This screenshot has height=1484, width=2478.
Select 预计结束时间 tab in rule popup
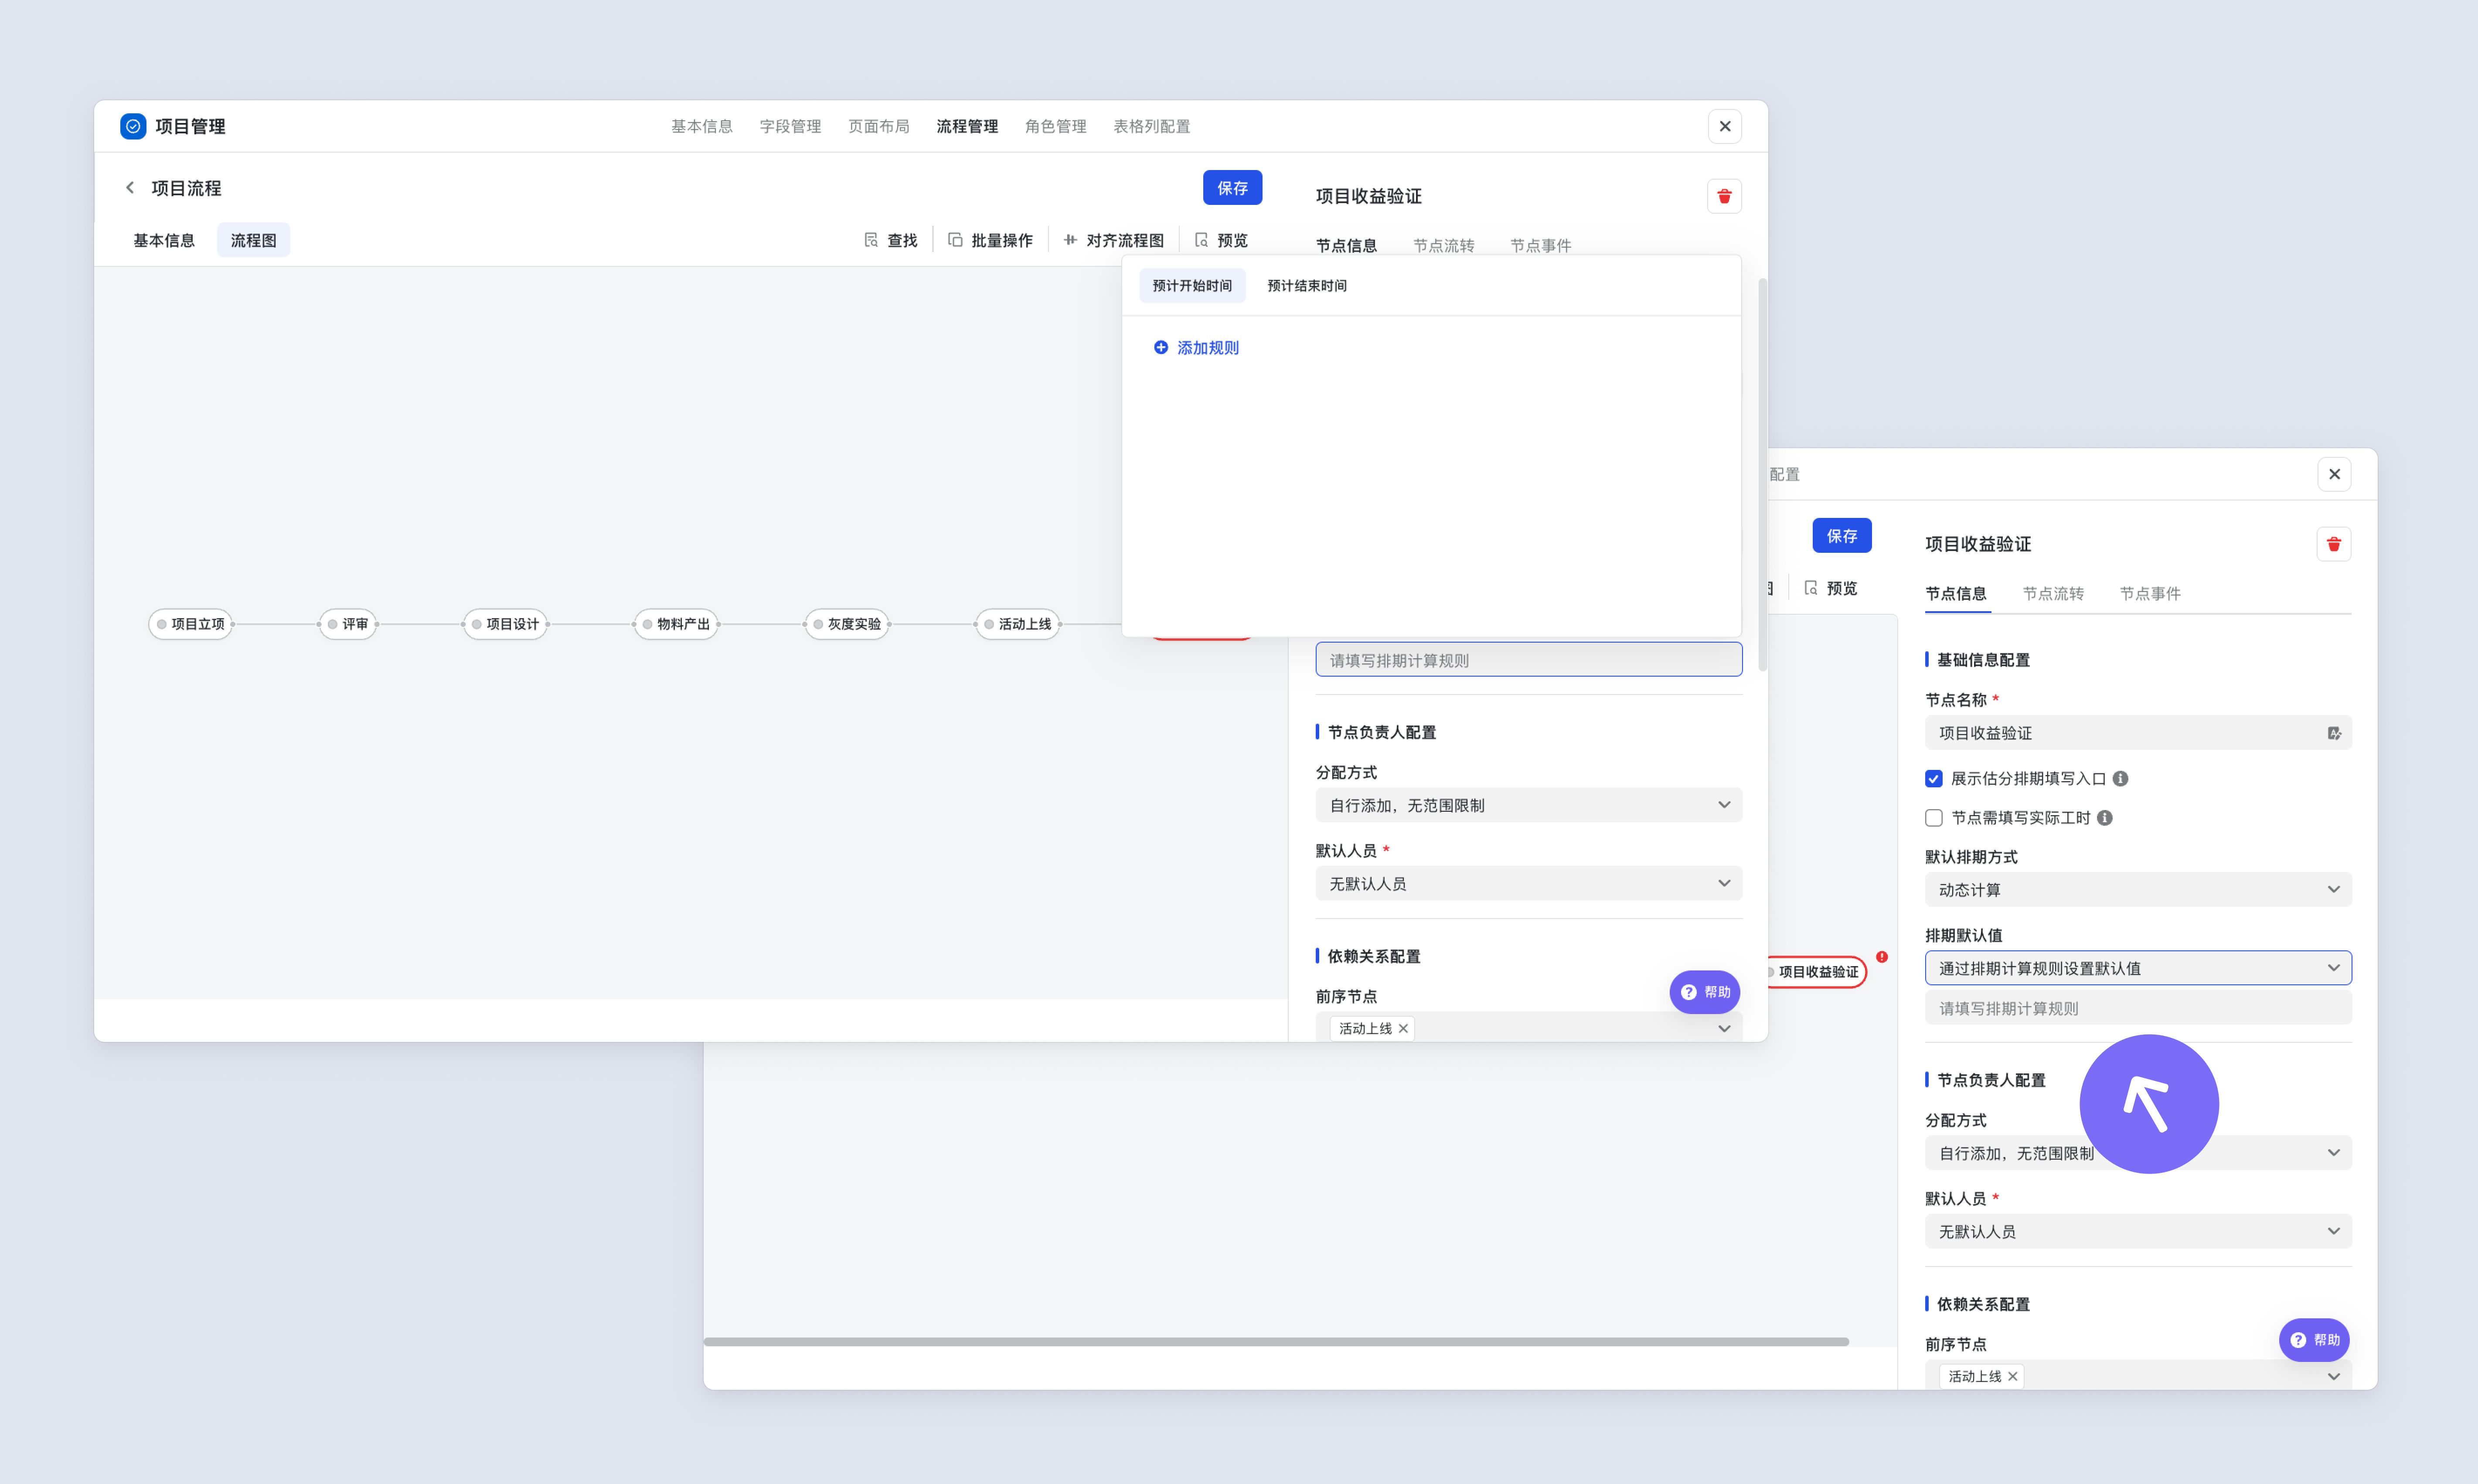point(1307,286)
